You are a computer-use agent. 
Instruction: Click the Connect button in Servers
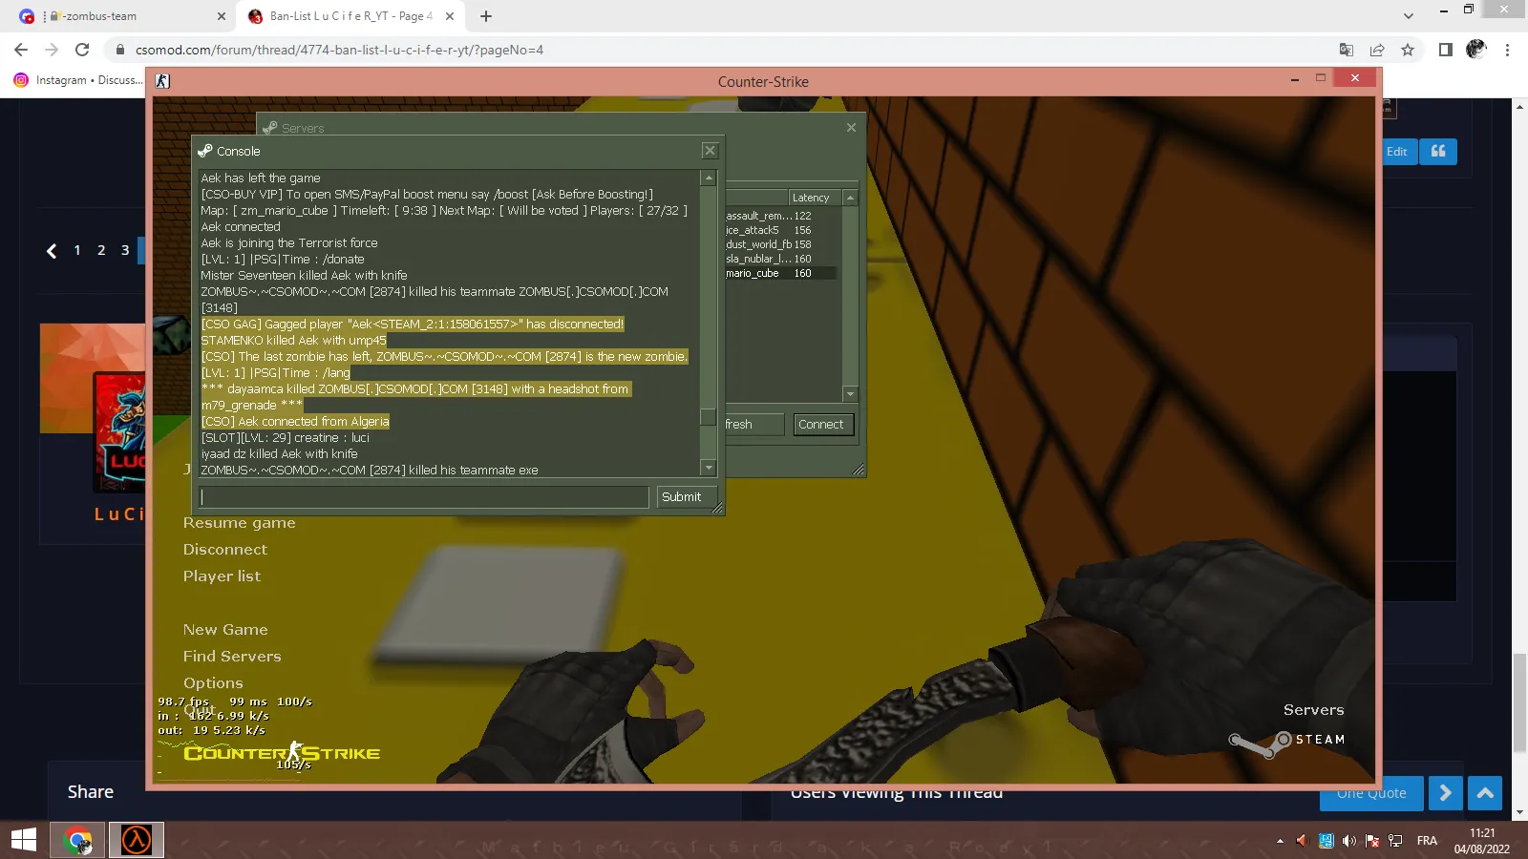(x=821, y=425)
